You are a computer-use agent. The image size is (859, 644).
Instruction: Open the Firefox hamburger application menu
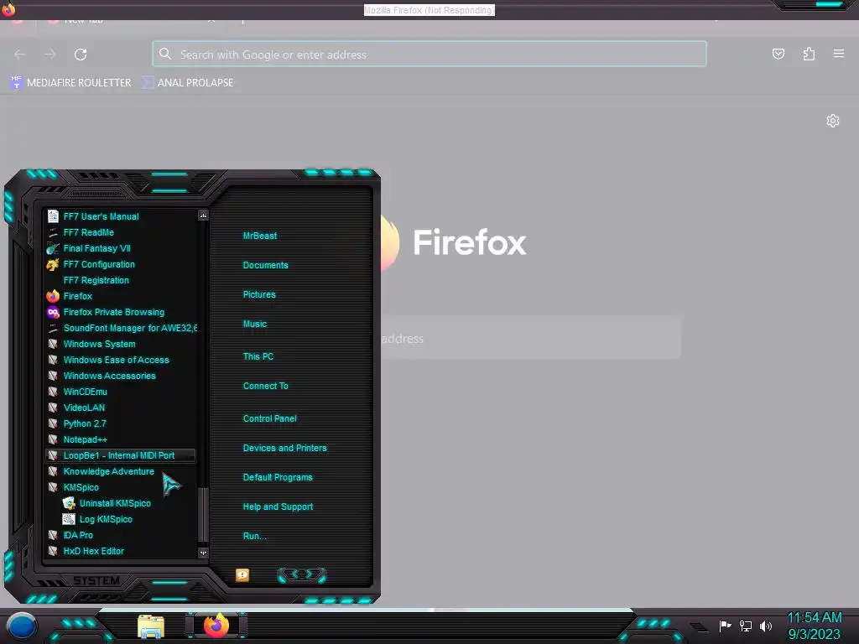point(839,54)
